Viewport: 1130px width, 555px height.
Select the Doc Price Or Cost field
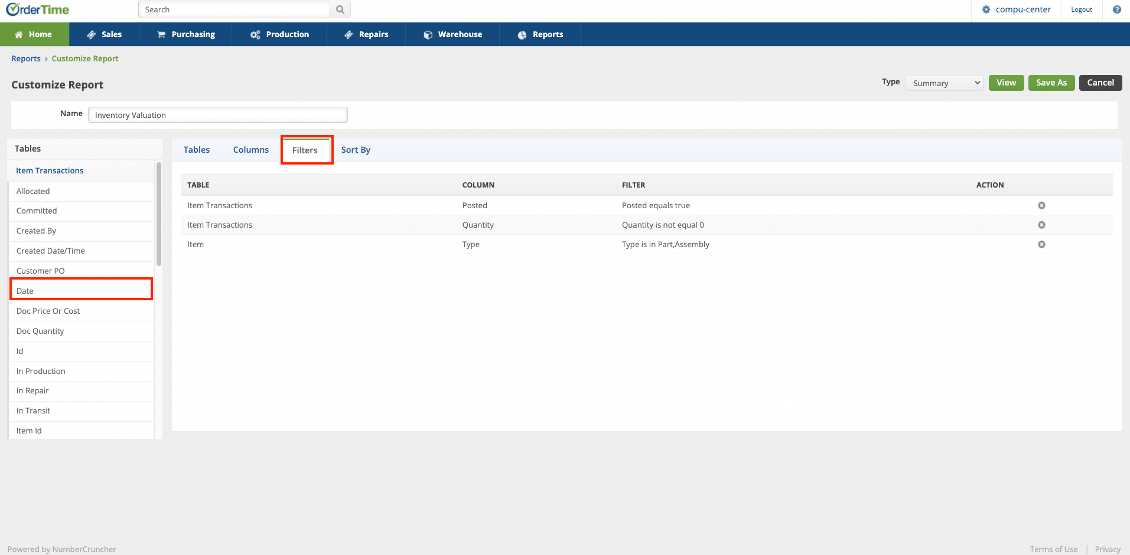(x=82, y=311)
